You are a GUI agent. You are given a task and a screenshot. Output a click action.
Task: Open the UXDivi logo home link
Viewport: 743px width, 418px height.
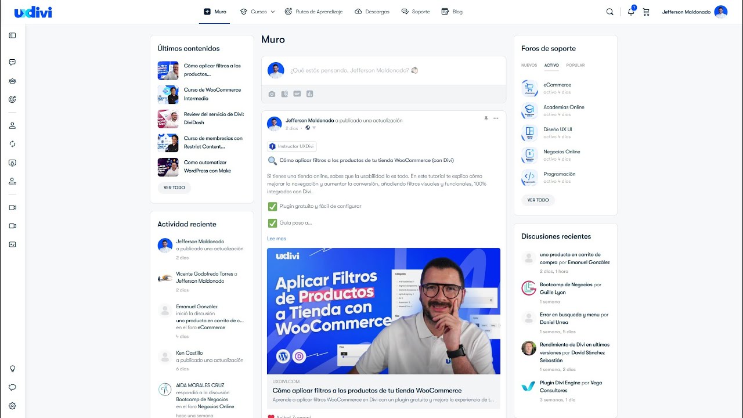point(33,12)
